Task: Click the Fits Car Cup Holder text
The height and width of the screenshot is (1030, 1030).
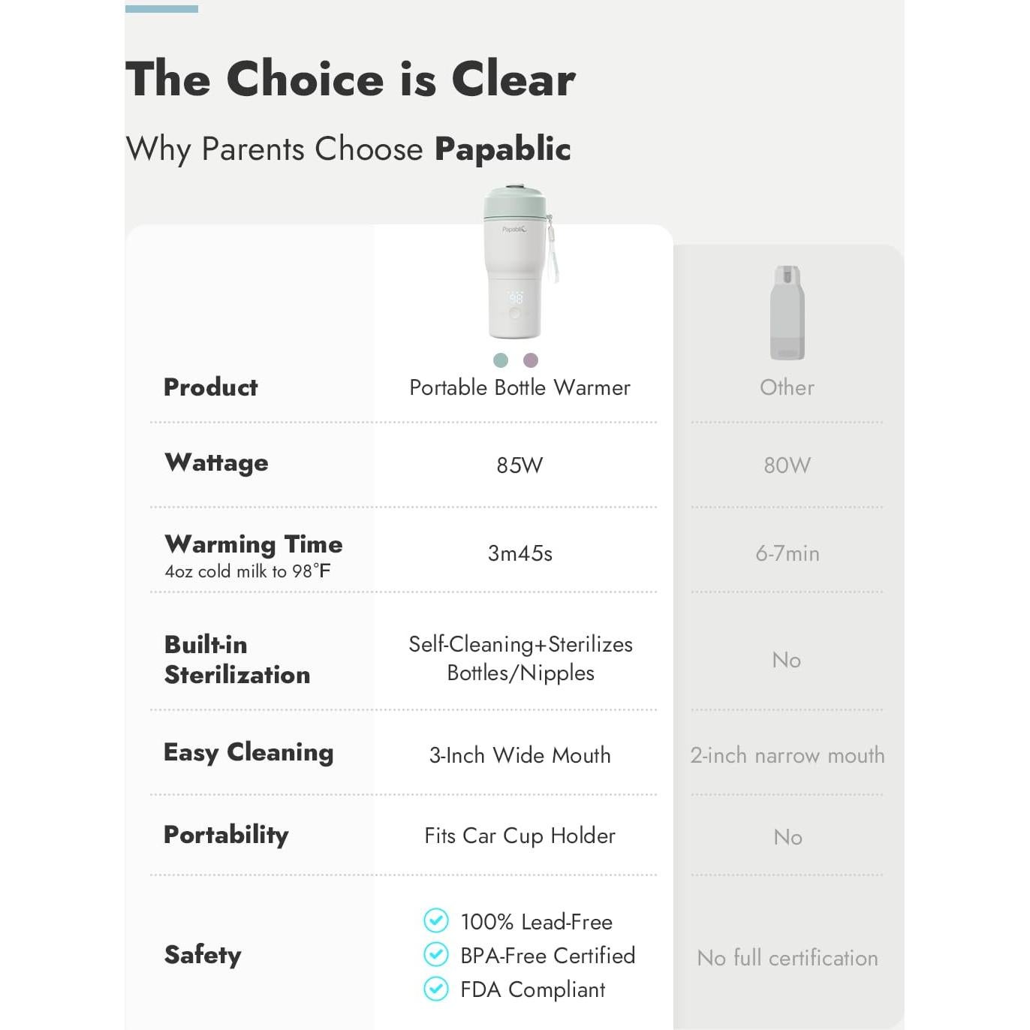Action: [x=520, y=836]
